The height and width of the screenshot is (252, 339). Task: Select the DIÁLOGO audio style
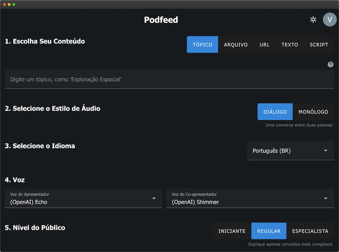click(275, 112)
